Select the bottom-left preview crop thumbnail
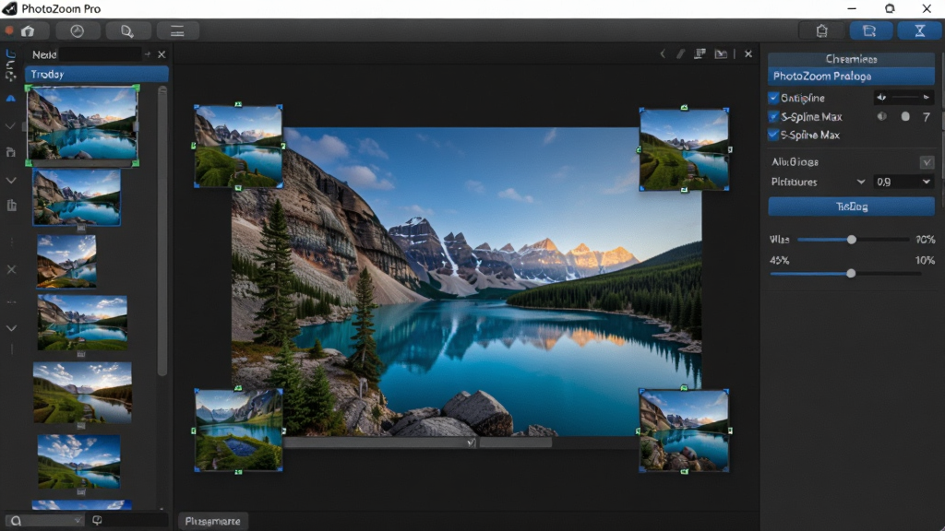The width and height of the screenshot is (945, 531). pos(239,430)
